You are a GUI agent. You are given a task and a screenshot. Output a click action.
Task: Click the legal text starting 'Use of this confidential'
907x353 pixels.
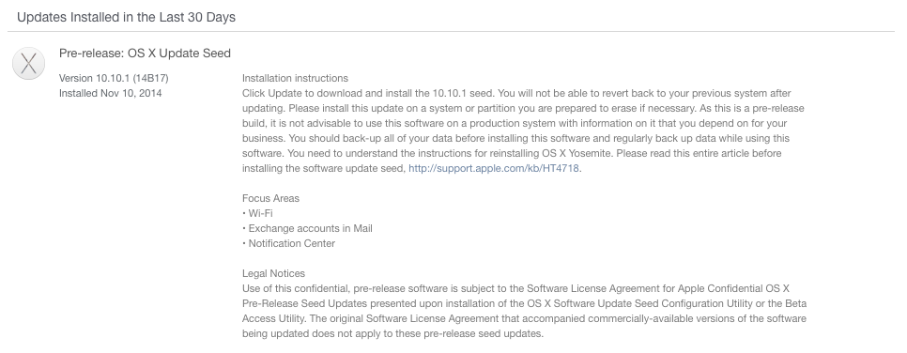(x=524, y=312)
